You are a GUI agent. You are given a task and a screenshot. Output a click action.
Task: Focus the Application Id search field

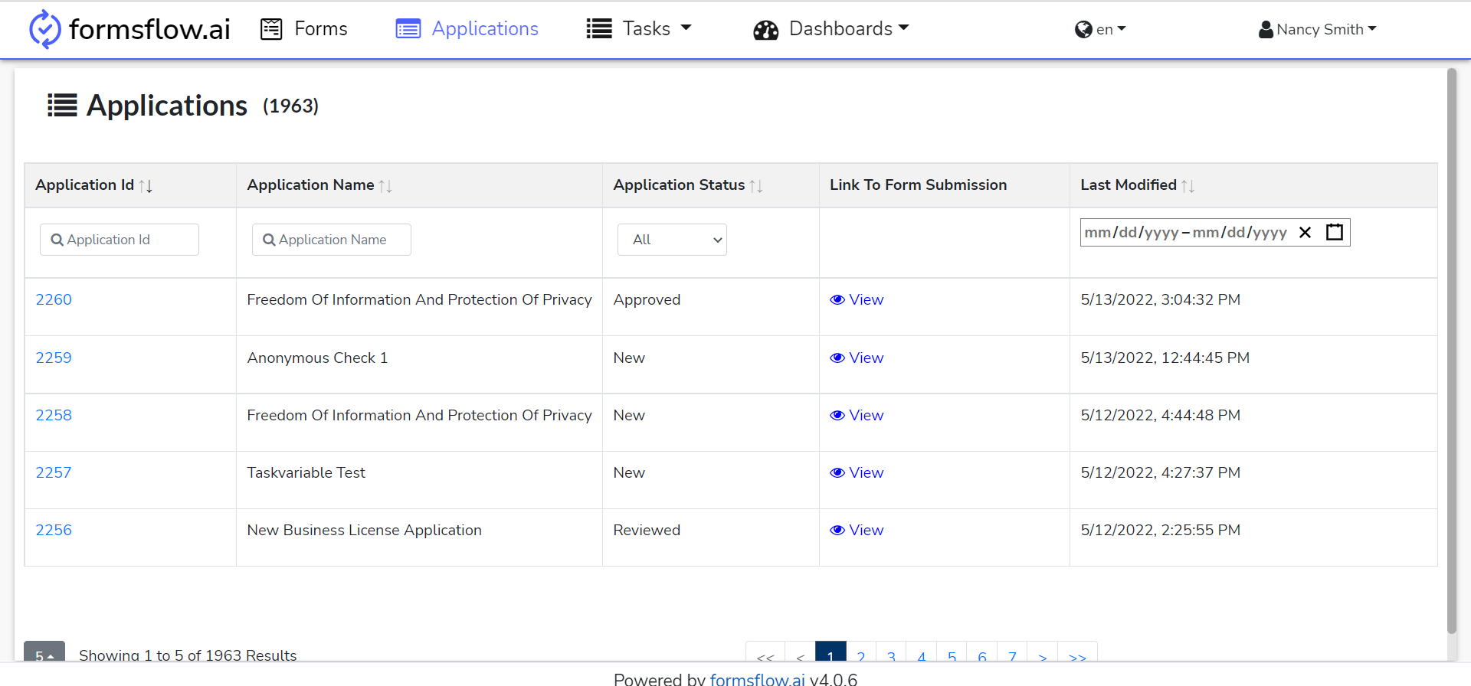click(x=120, y=240)
